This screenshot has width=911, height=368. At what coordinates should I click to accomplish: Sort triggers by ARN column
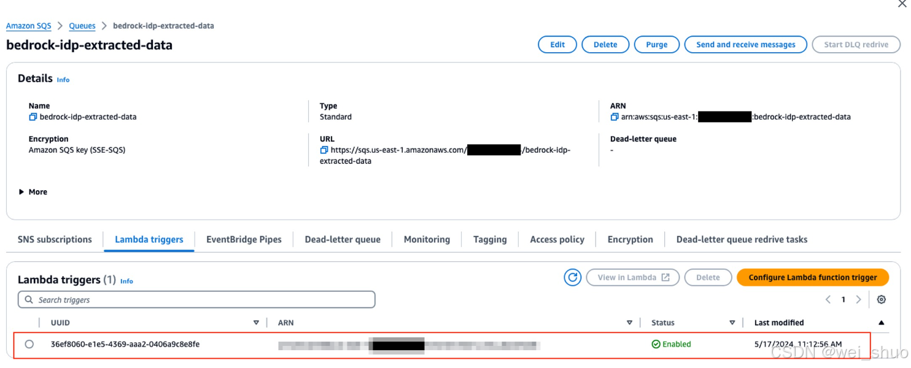click(629, 323)
